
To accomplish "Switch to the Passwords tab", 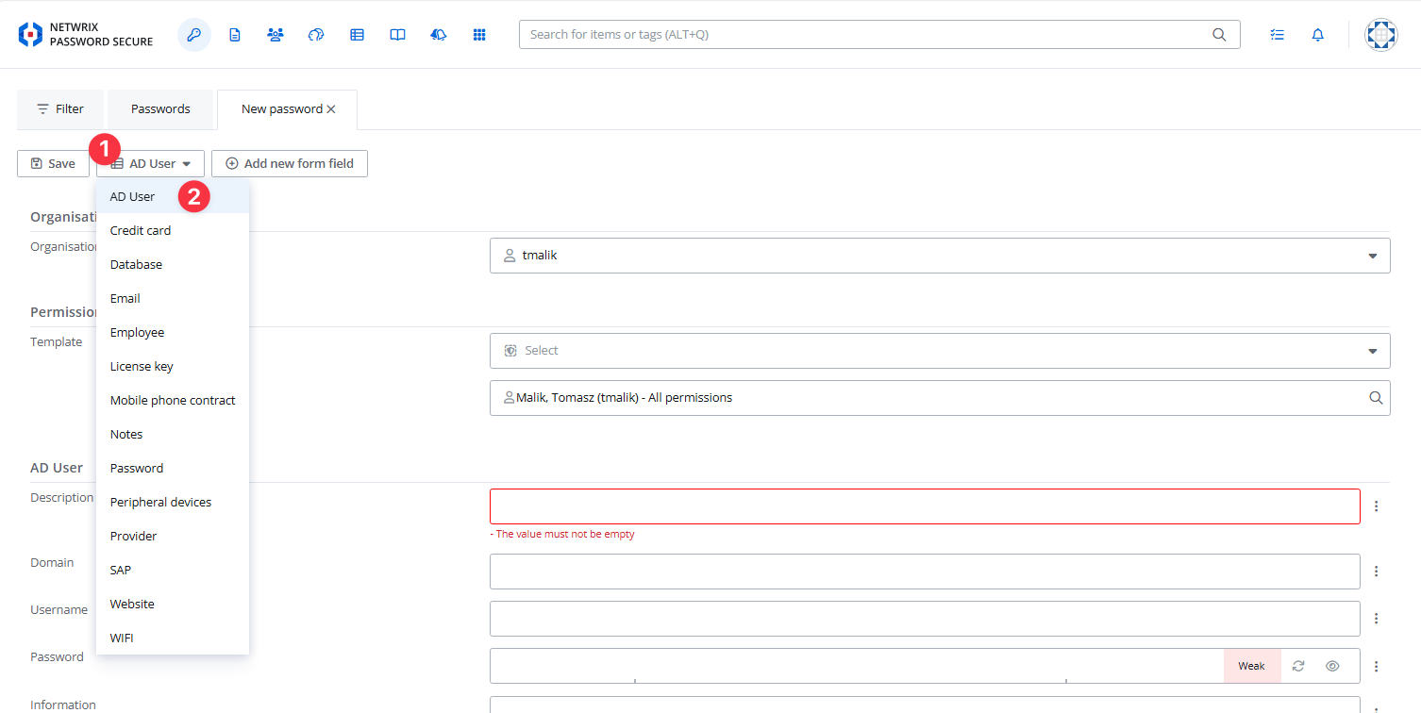I will pos(160,108).
